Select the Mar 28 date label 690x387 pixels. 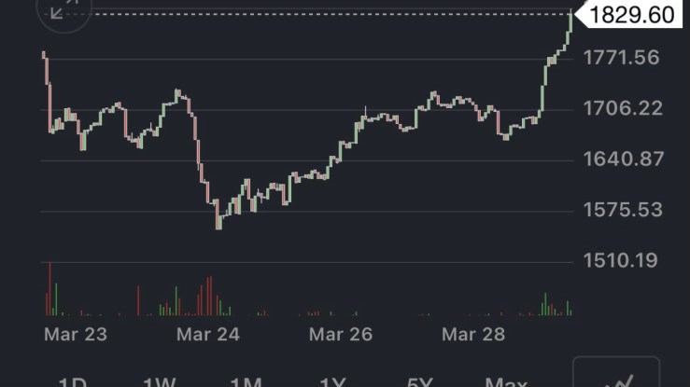tap(473, 334)
